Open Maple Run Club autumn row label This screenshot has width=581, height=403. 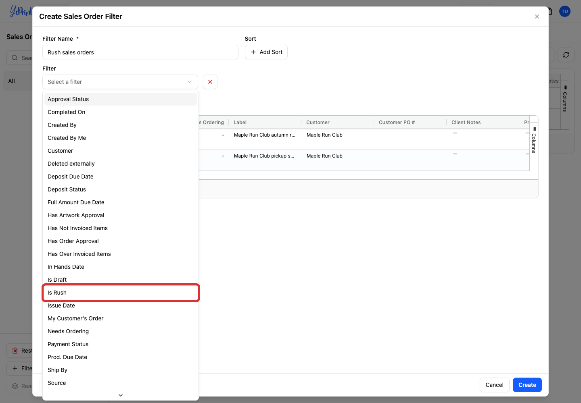(x=265, y=135)
